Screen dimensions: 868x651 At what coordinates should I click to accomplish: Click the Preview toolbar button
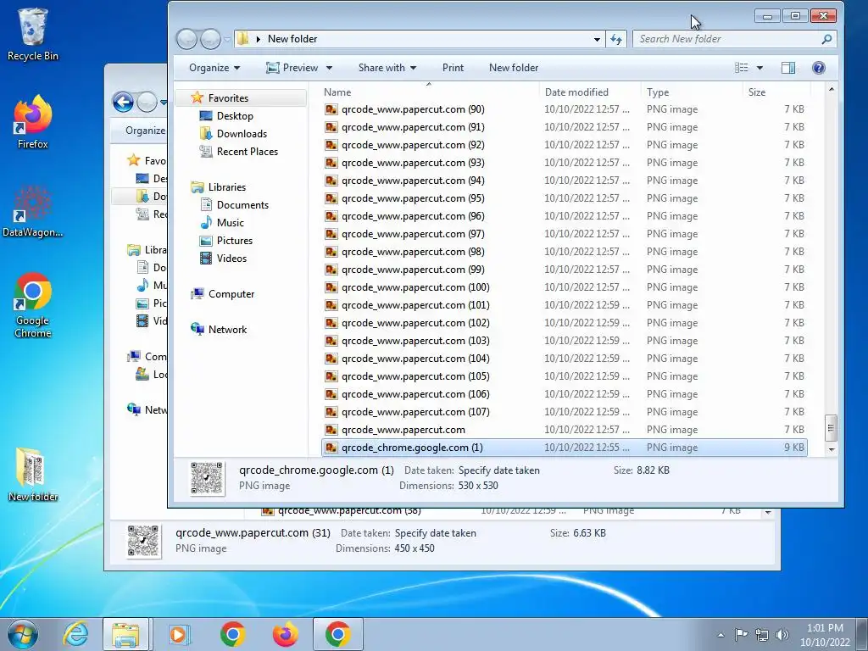pos(292,68)
